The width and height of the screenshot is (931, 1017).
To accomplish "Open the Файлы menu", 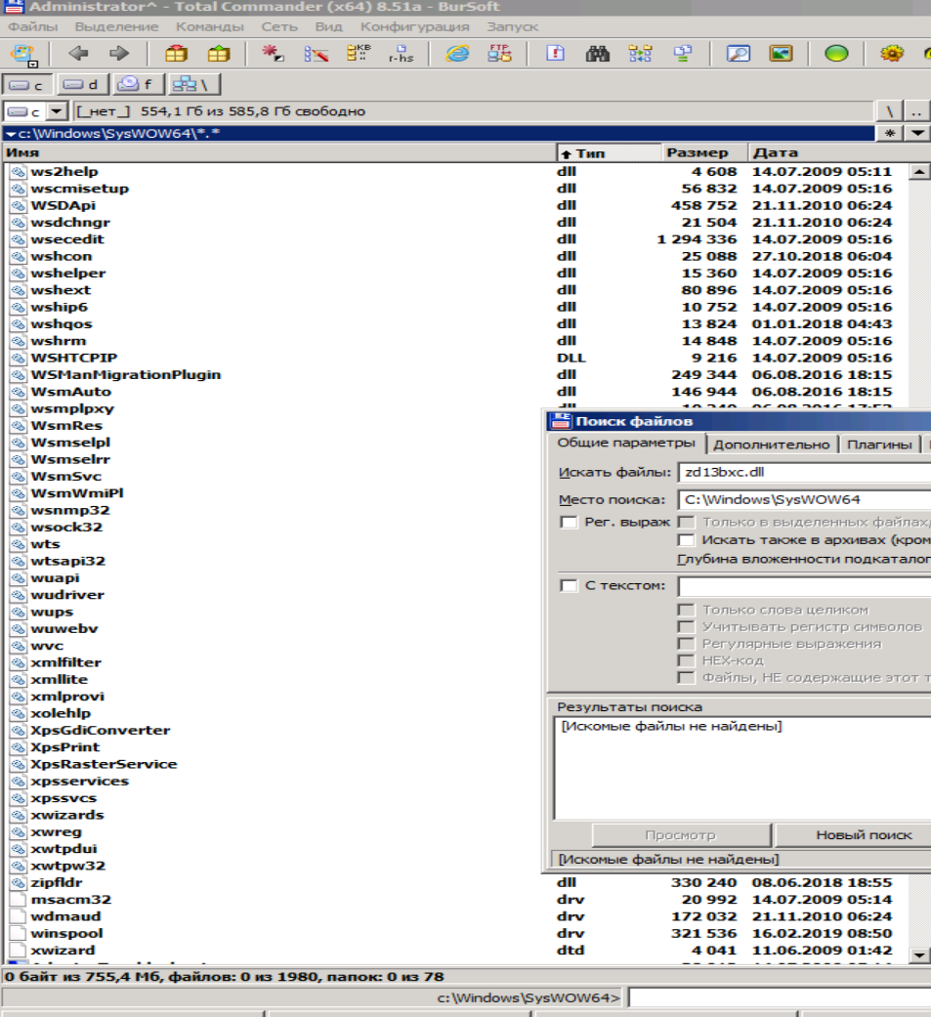I will coord(32,26).
